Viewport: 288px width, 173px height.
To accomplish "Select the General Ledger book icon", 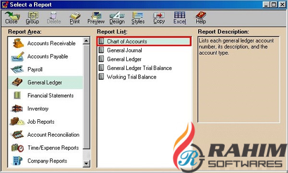I will tap(17, 82).
